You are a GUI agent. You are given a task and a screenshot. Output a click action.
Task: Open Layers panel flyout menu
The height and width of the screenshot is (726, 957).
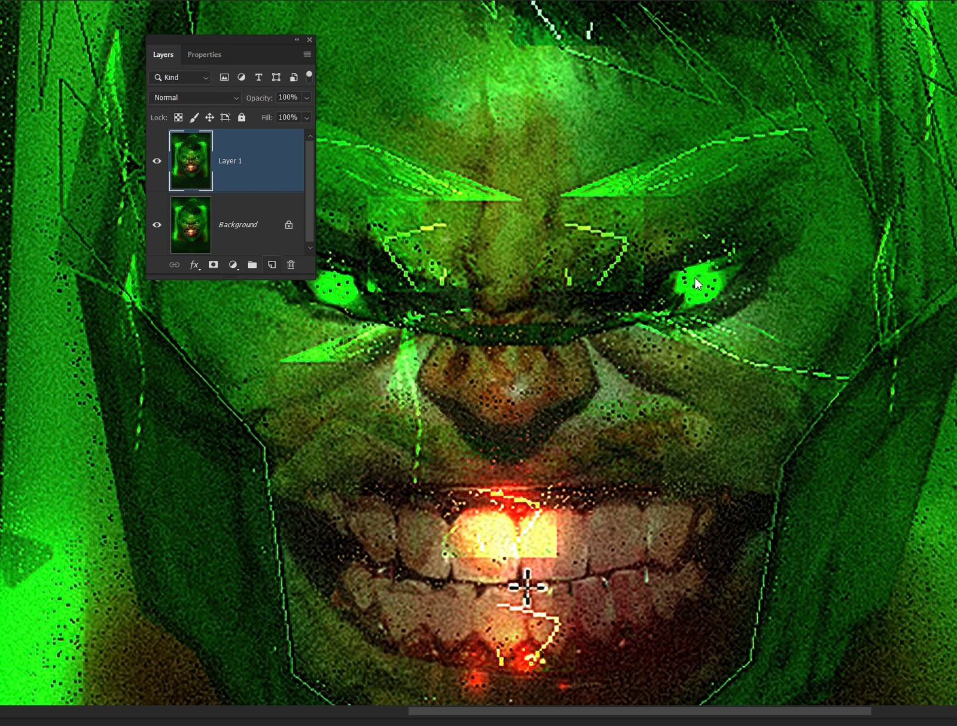tap(307, 54)
